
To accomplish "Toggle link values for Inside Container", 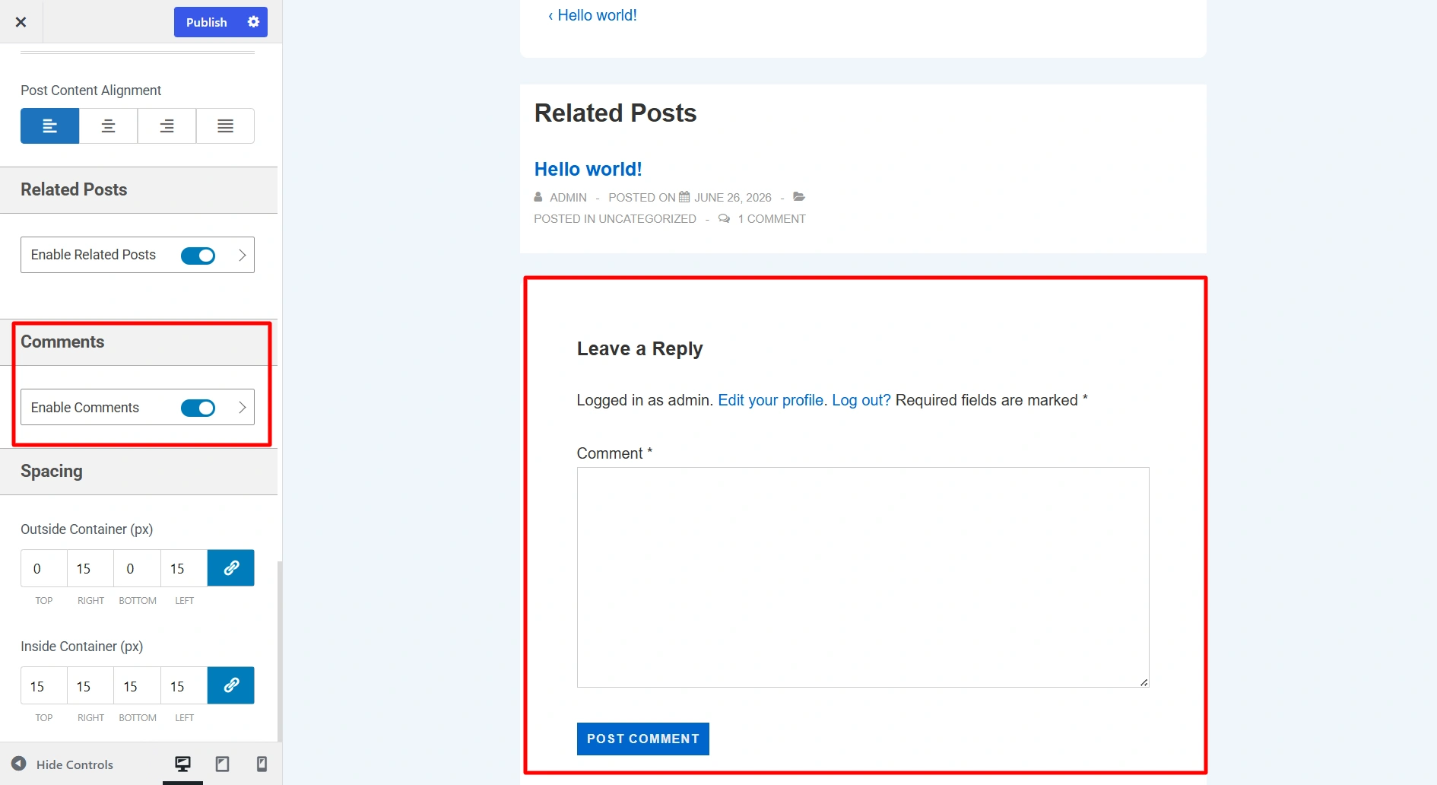I will (x=231, y=685).
